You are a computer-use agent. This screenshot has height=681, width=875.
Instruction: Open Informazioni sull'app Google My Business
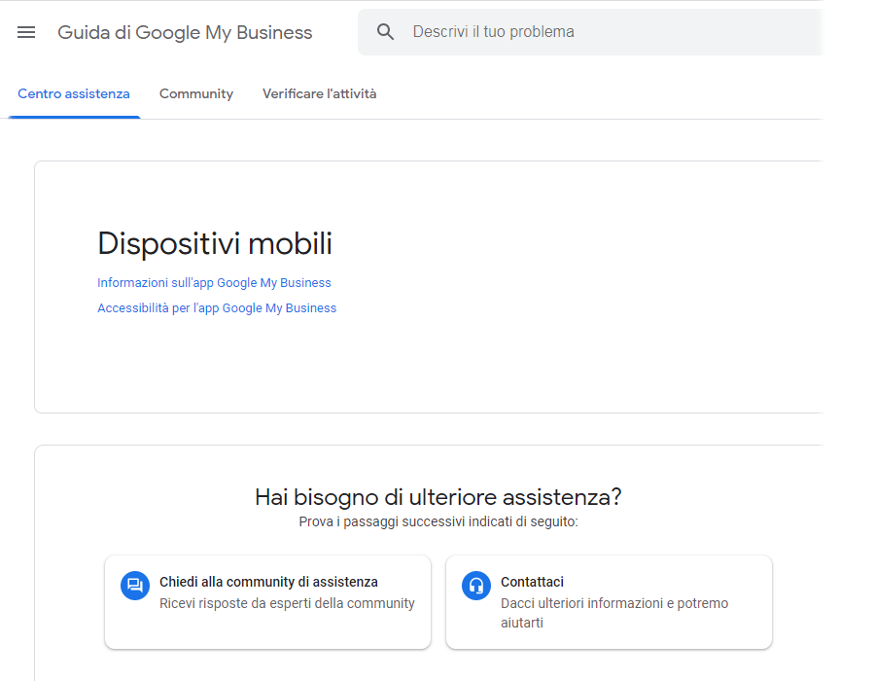pos(214,282)
